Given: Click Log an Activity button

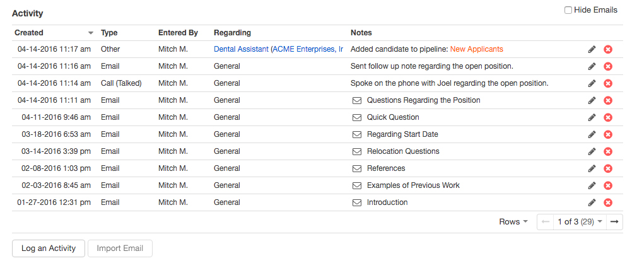Looking at the screenshot, I should point(49,248).
